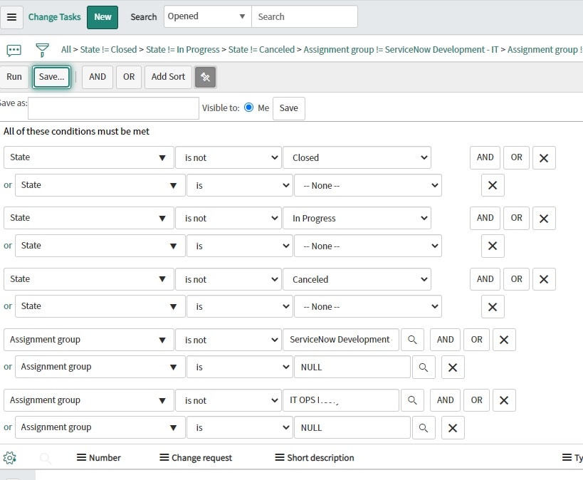
Task: Open operator dropdown in the In Progress row
Action: point(229,219)
